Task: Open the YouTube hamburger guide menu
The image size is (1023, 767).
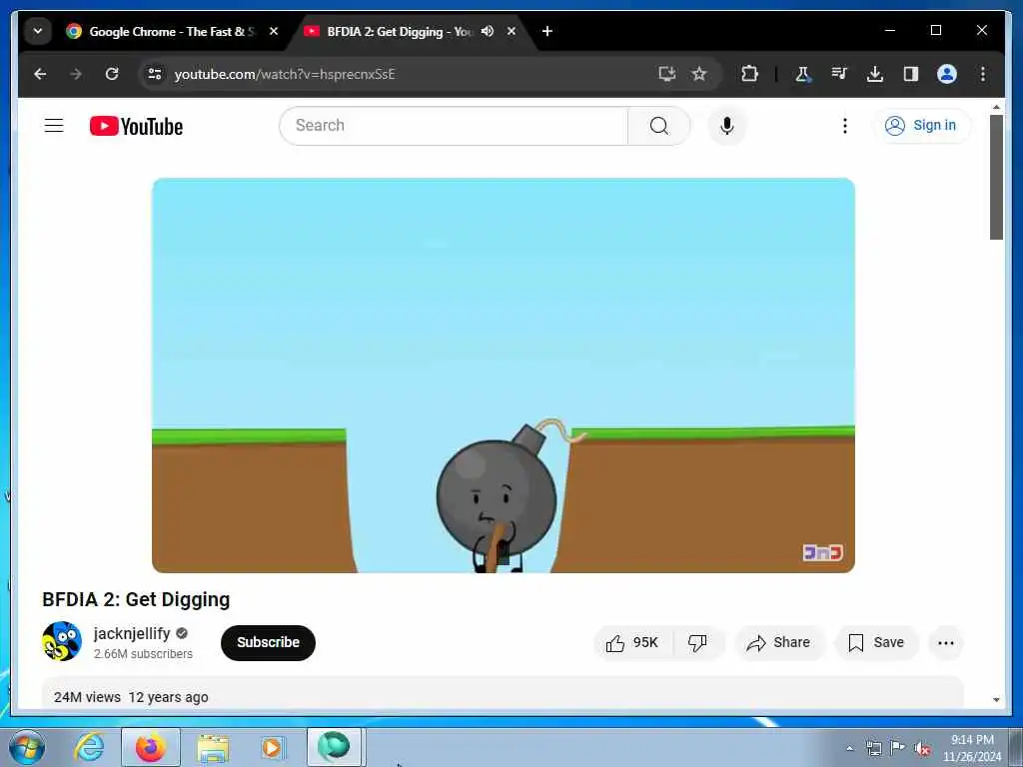Action: (54, 125)
